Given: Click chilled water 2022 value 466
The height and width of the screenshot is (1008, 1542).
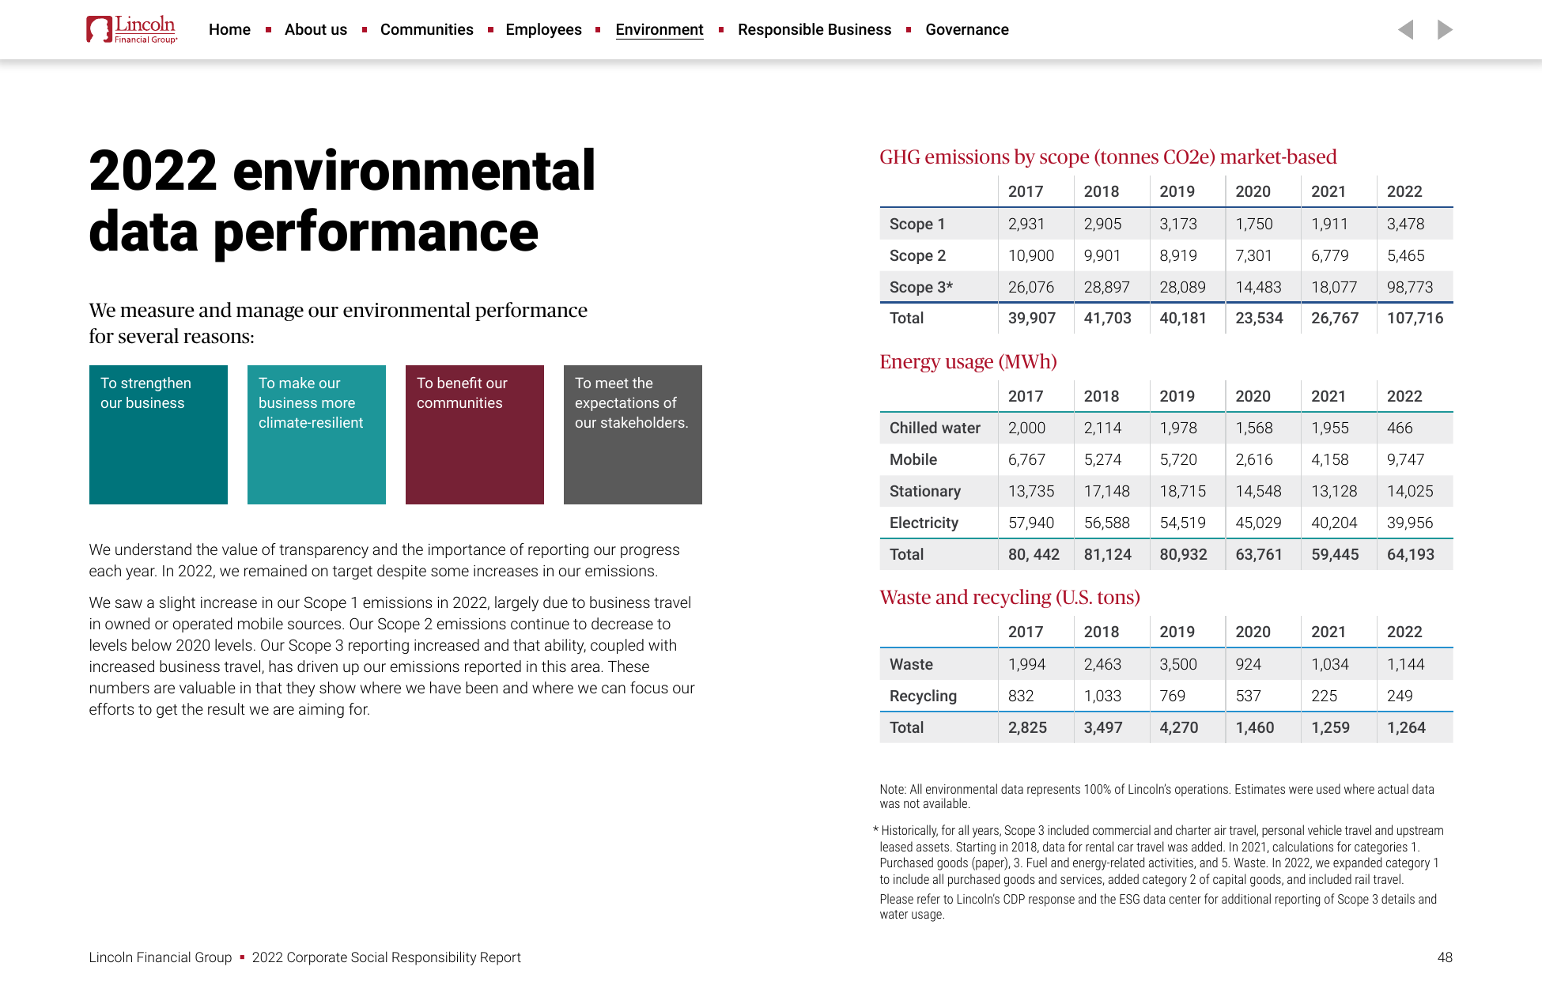Looking at the screenshot, I should tap(1400, 428).
